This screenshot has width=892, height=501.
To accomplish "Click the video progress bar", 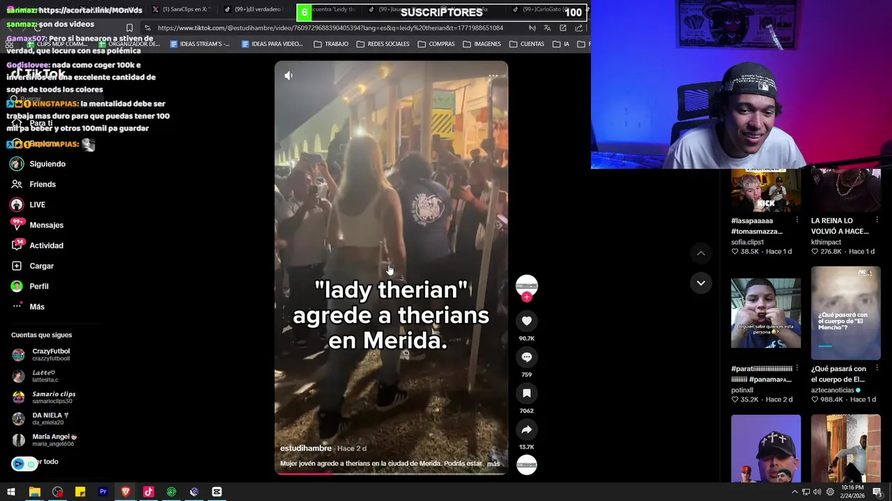I will tap(391, 474).
